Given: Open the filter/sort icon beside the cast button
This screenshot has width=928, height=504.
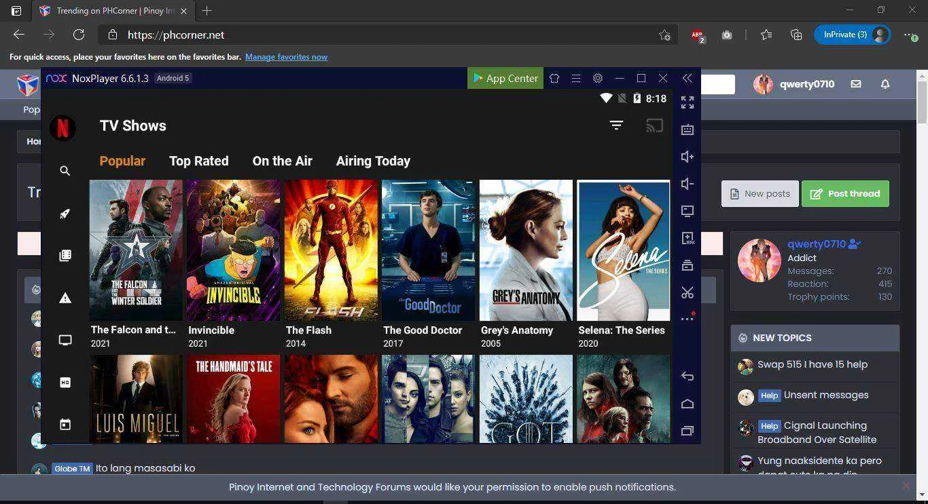Looking at the screenshot, I should pos(616,125).
